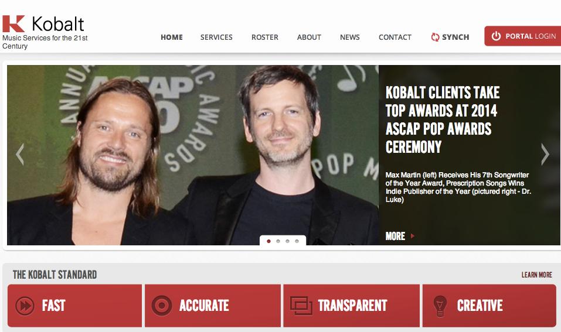
Task: Select the second carousel slide dot
Action: [278, 241]
